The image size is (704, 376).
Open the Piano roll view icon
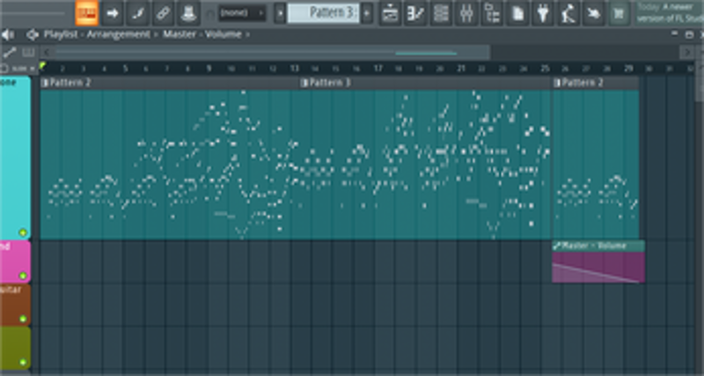click(x=415, y=13)
